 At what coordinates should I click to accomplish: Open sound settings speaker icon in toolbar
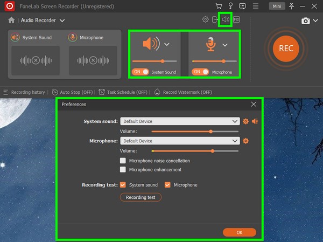[226, 19]
